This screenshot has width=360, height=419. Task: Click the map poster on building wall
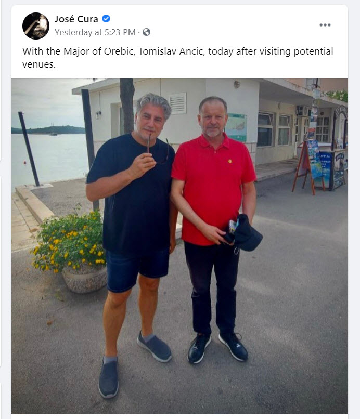tap(236, 127)
